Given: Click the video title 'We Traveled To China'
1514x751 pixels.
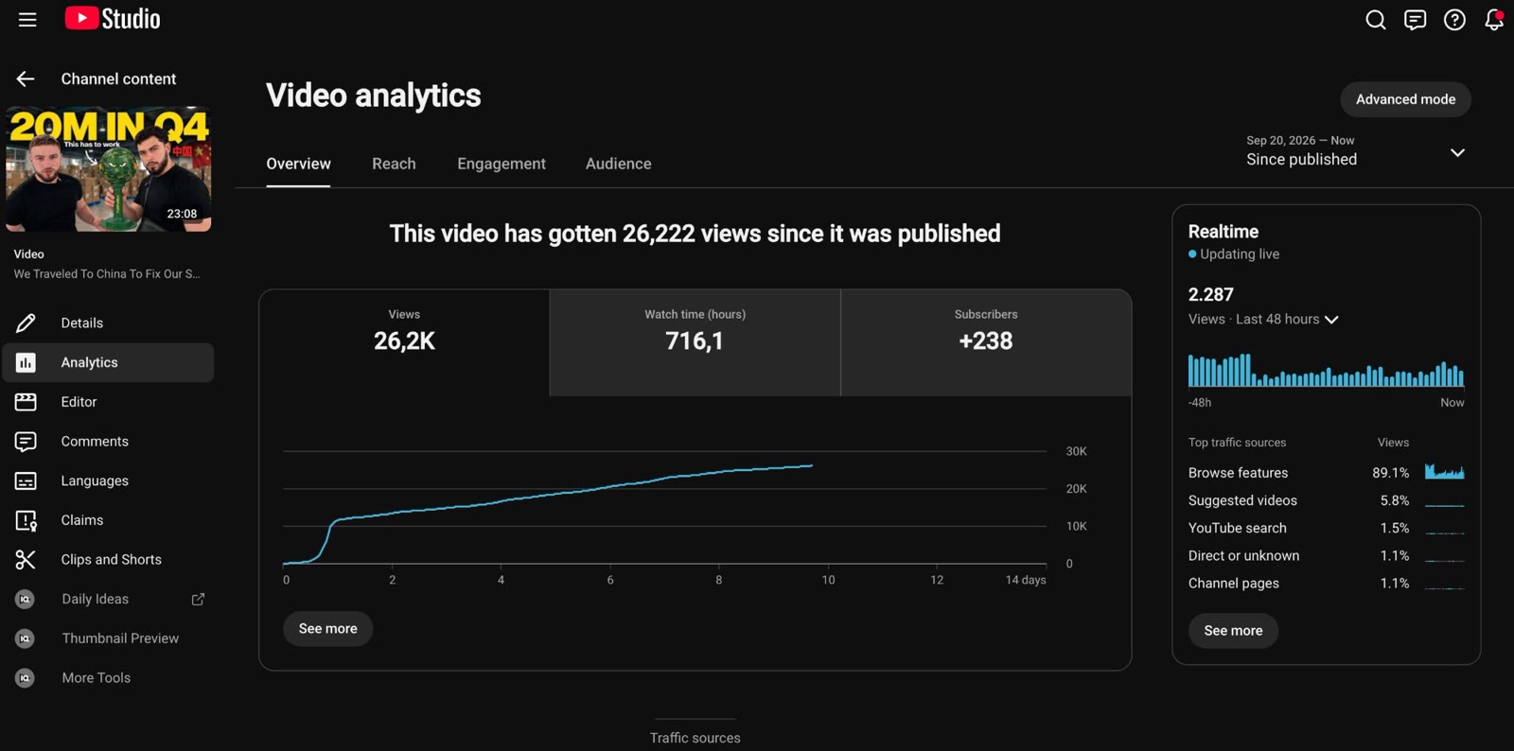Looking at the screenshot, I should [x=107, y=274].
